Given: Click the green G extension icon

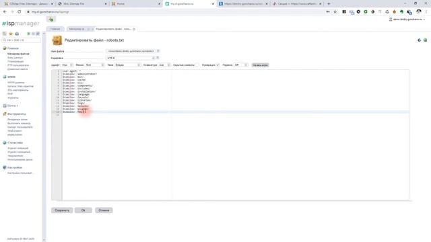Looking at the screenshot, I should [x=366, y=12].
